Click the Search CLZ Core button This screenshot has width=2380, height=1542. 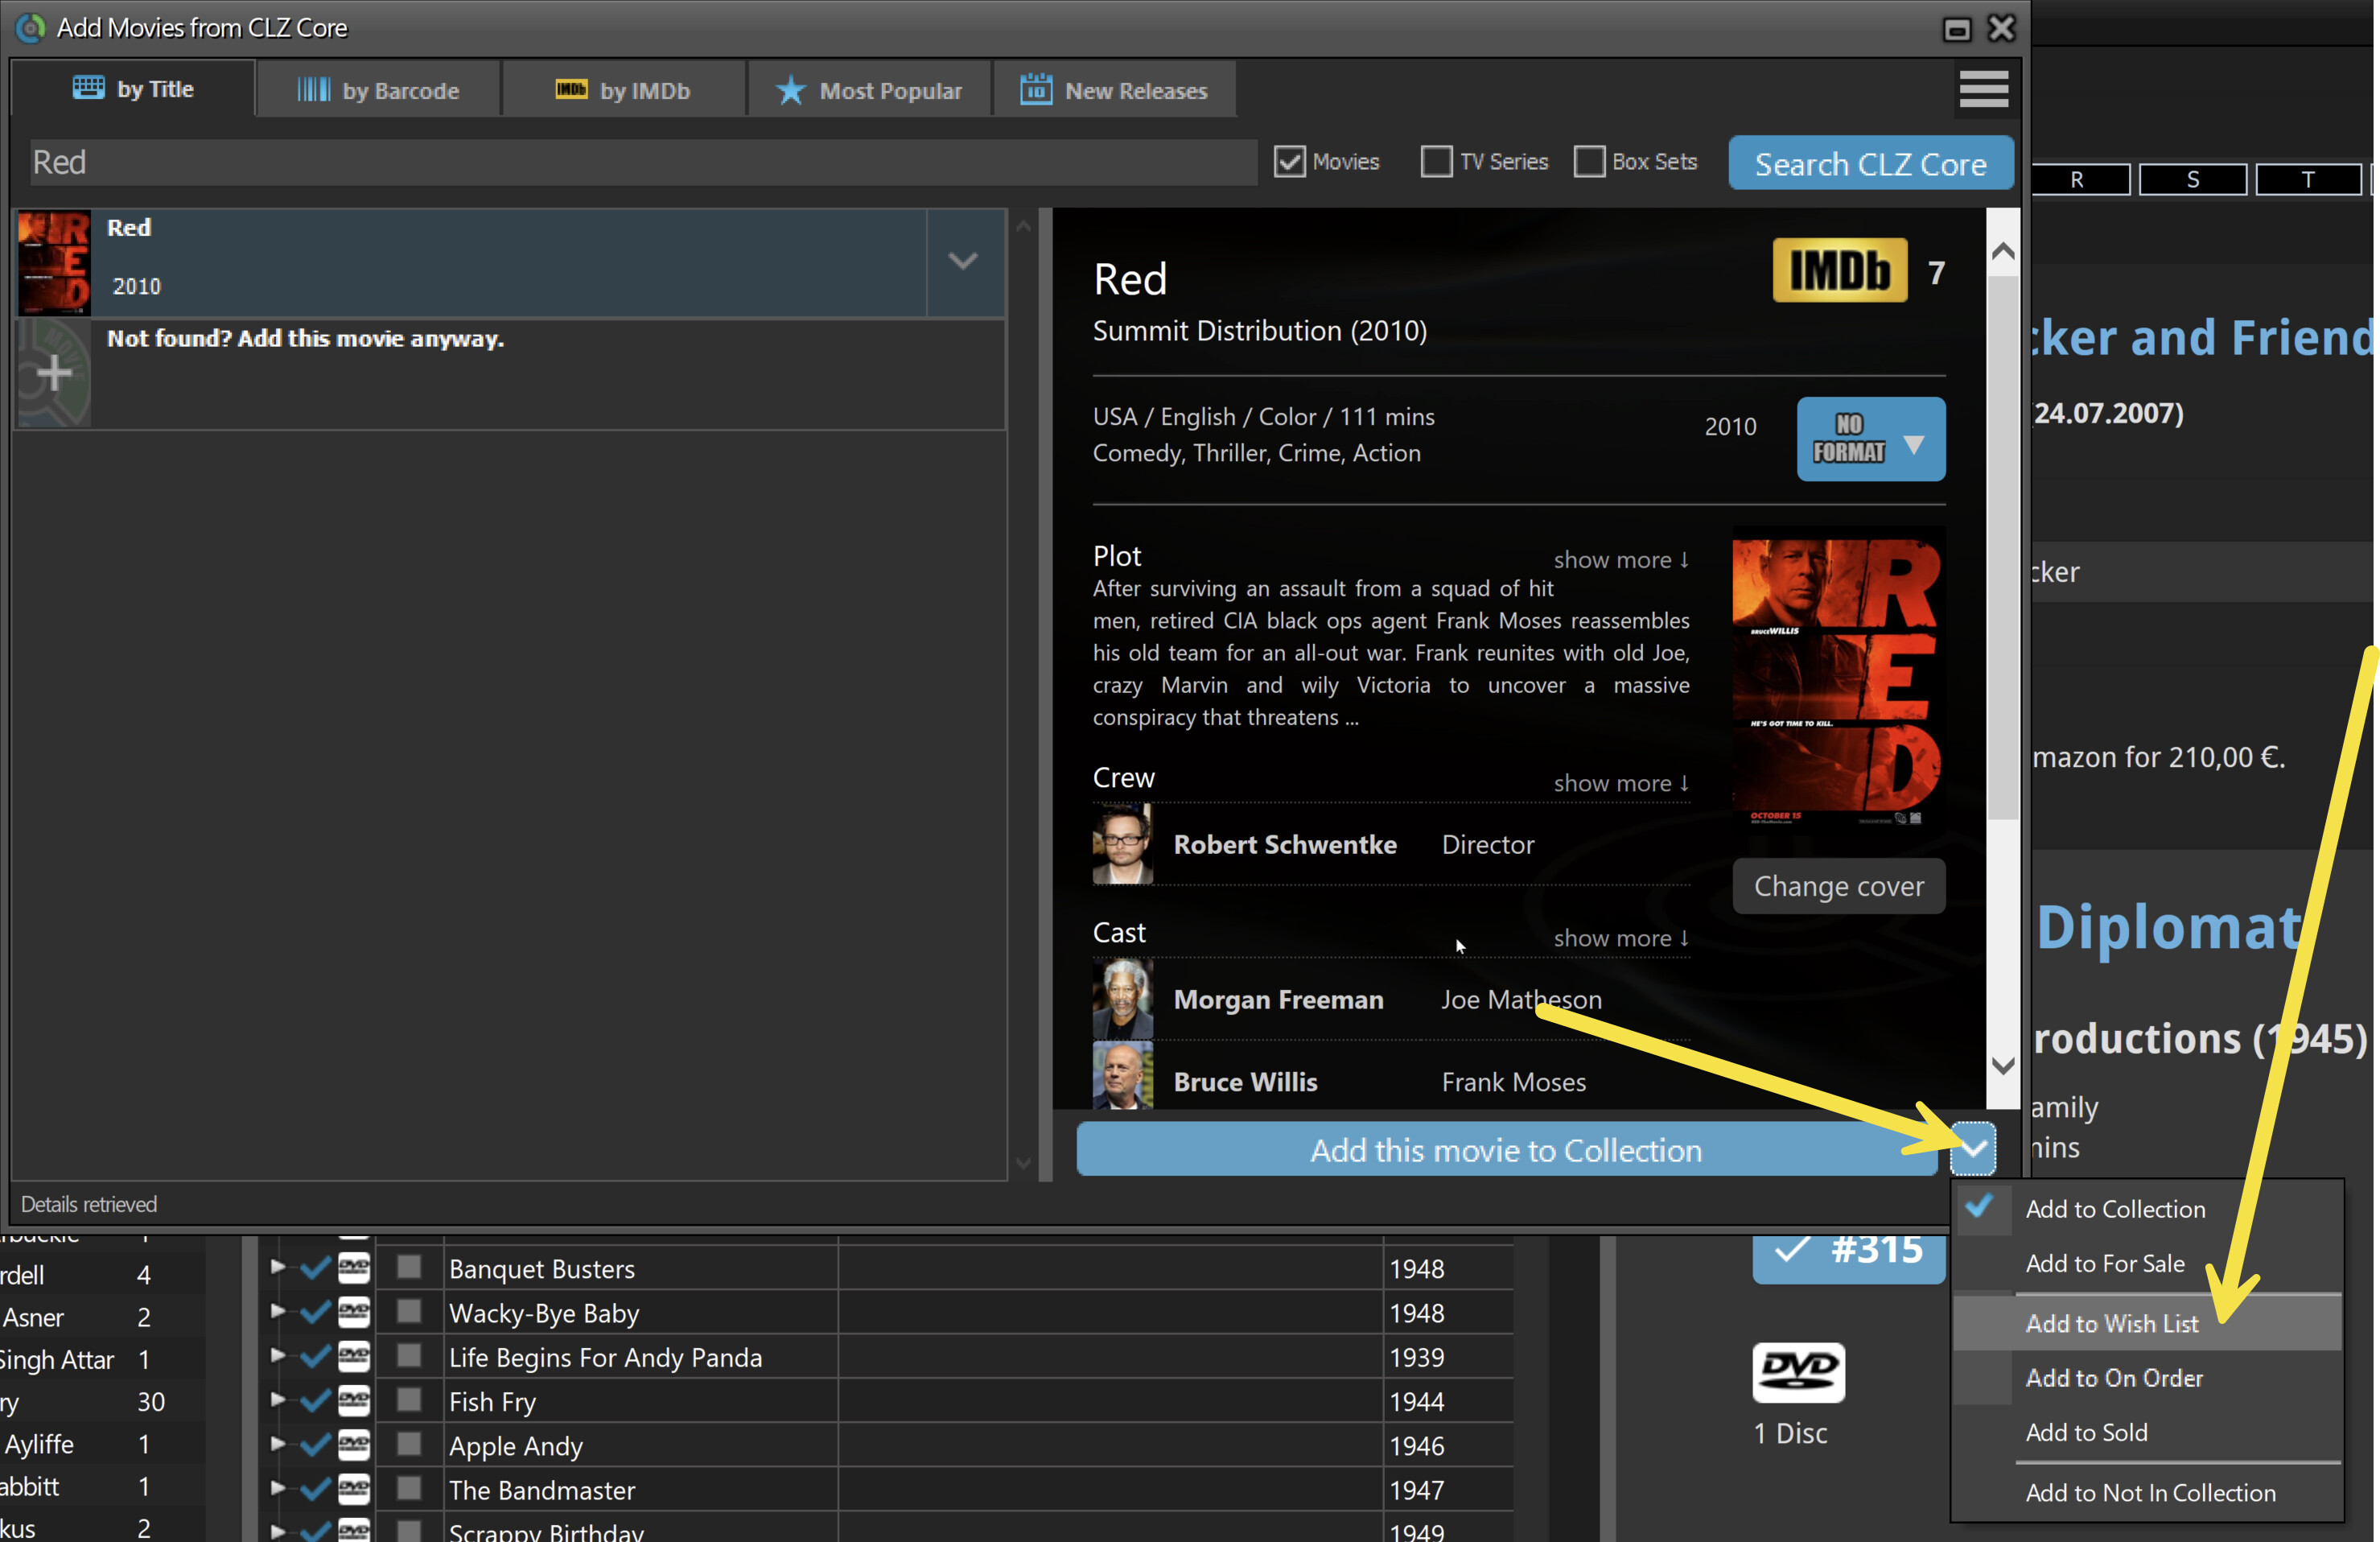pos(1870,163)
